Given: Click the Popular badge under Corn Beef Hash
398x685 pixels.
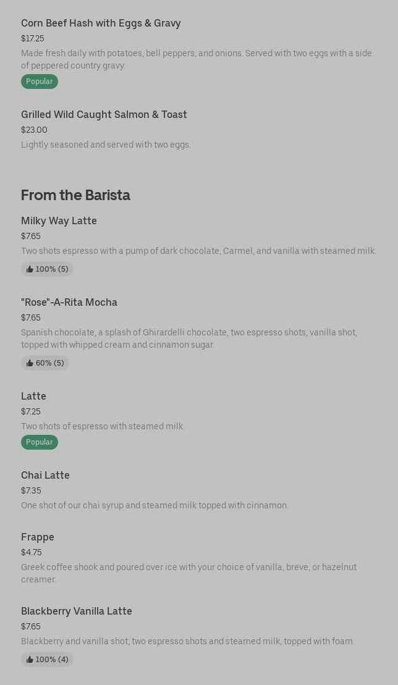Looking at the screenshot, I should click(x=40, y=82).
